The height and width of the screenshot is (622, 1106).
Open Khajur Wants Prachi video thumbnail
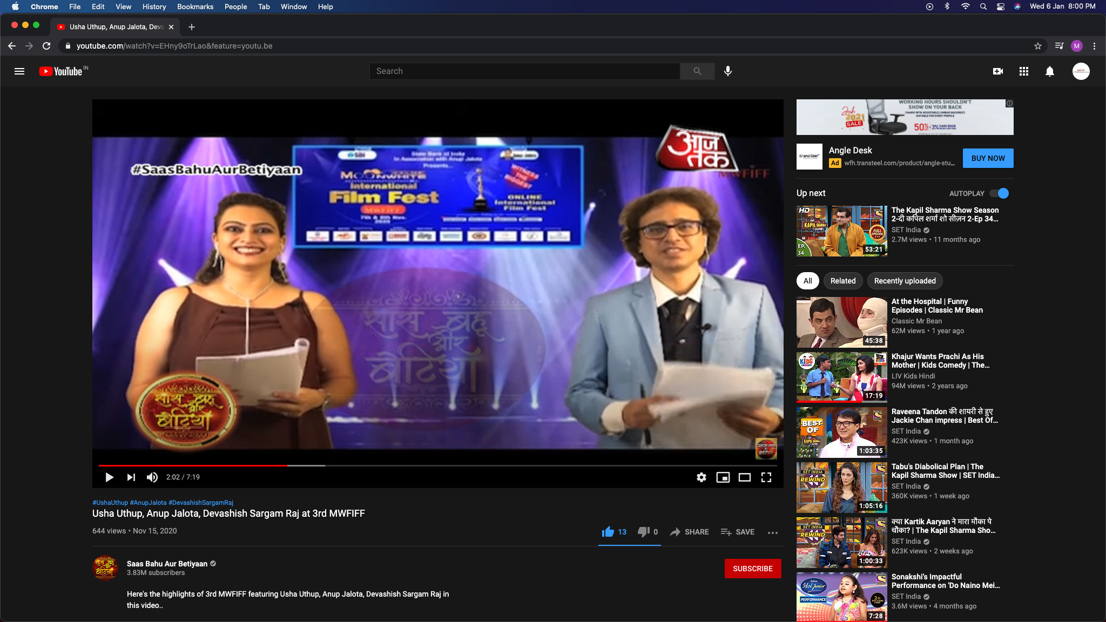pos(842,377)
